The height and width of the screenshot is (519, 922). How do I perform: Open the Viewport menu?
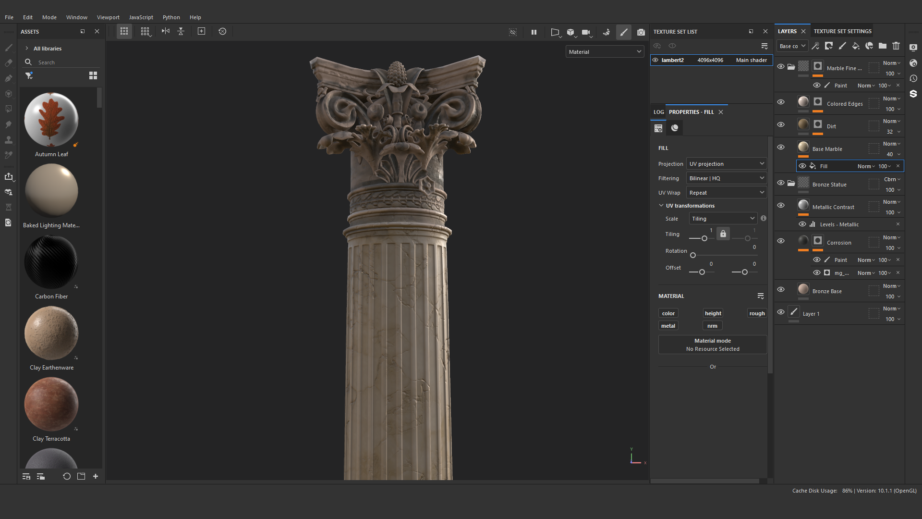(x=108, y=17)
